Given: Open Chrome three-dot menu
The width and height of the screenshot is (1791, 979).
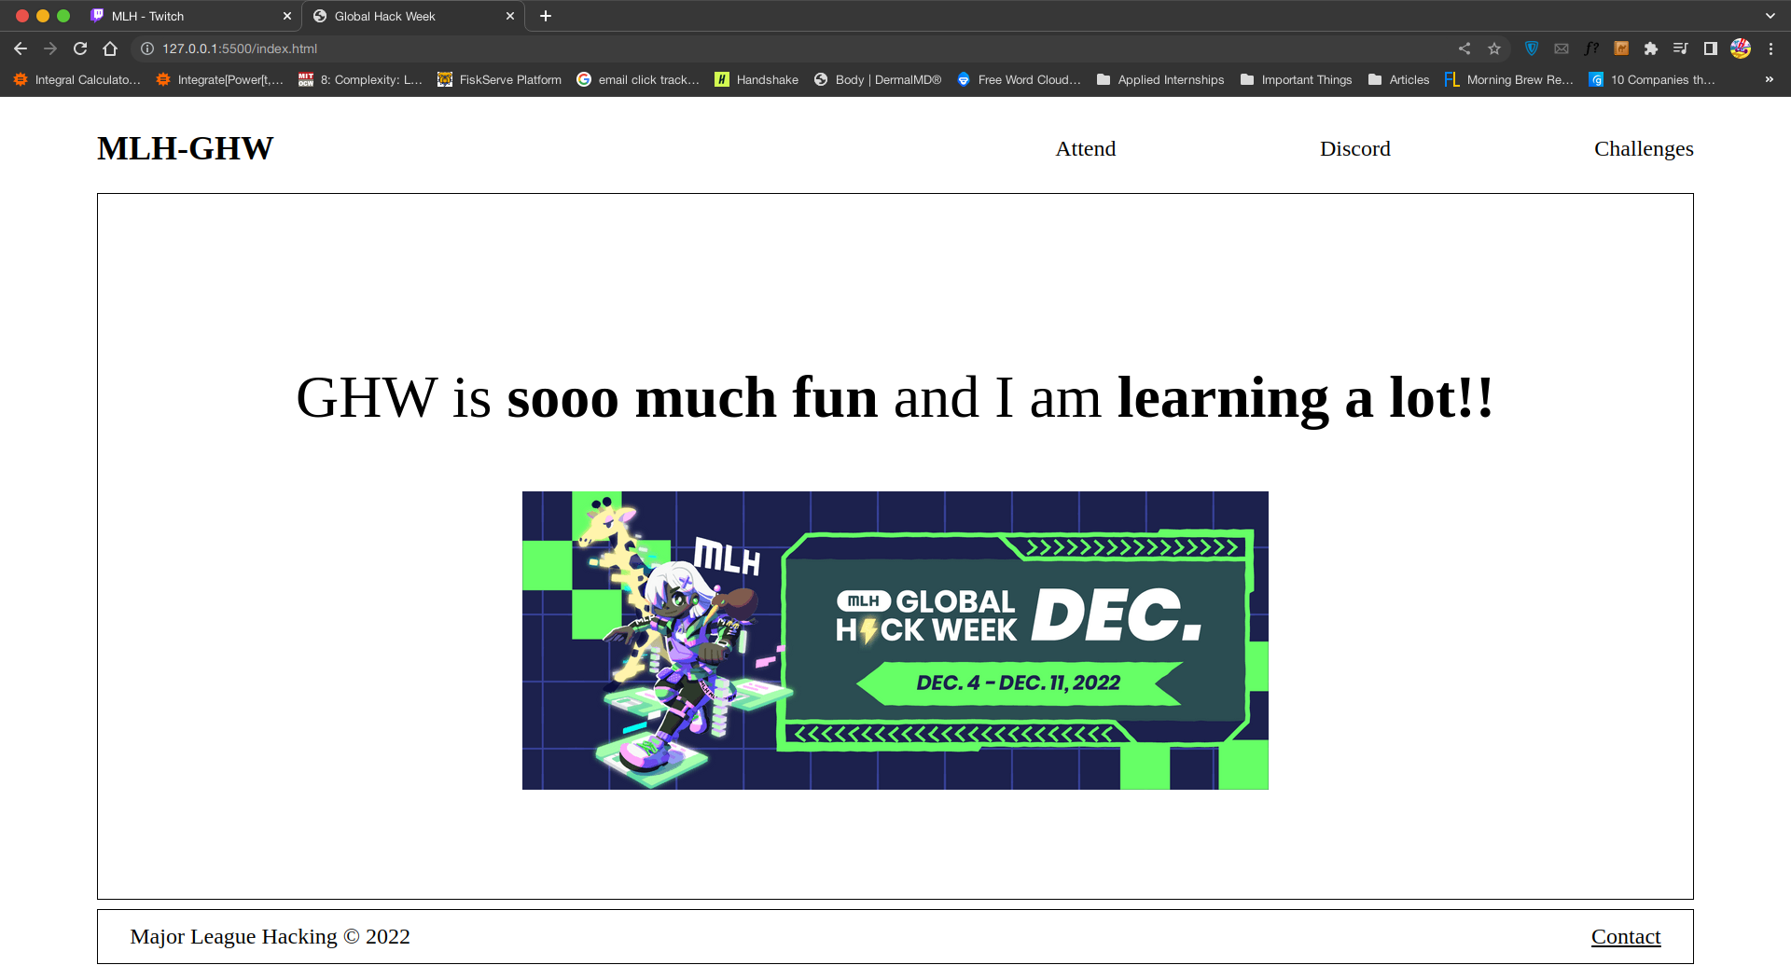Looking at the screenshot, I should tap(1770, 48).
